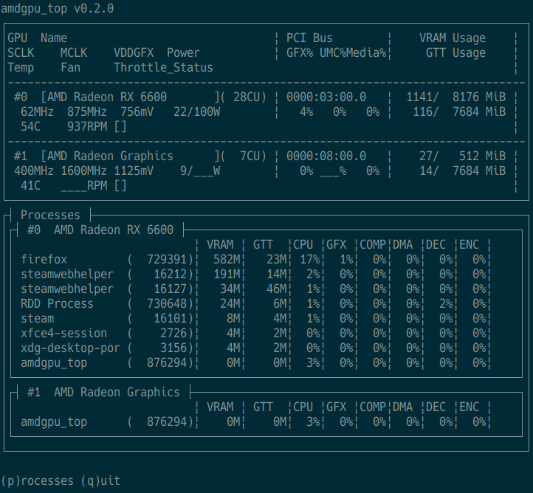Click the PCI bus address 0000:08:00.0
The width and height of the screenshot is (533, 493).
click(326, 156)
